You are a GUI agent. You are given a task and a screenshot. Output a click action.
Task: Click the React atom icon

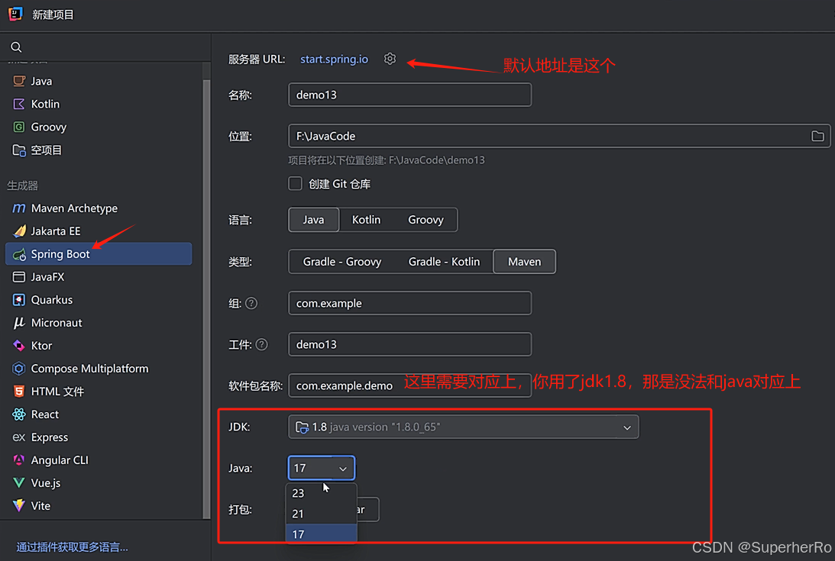(19, 414)
